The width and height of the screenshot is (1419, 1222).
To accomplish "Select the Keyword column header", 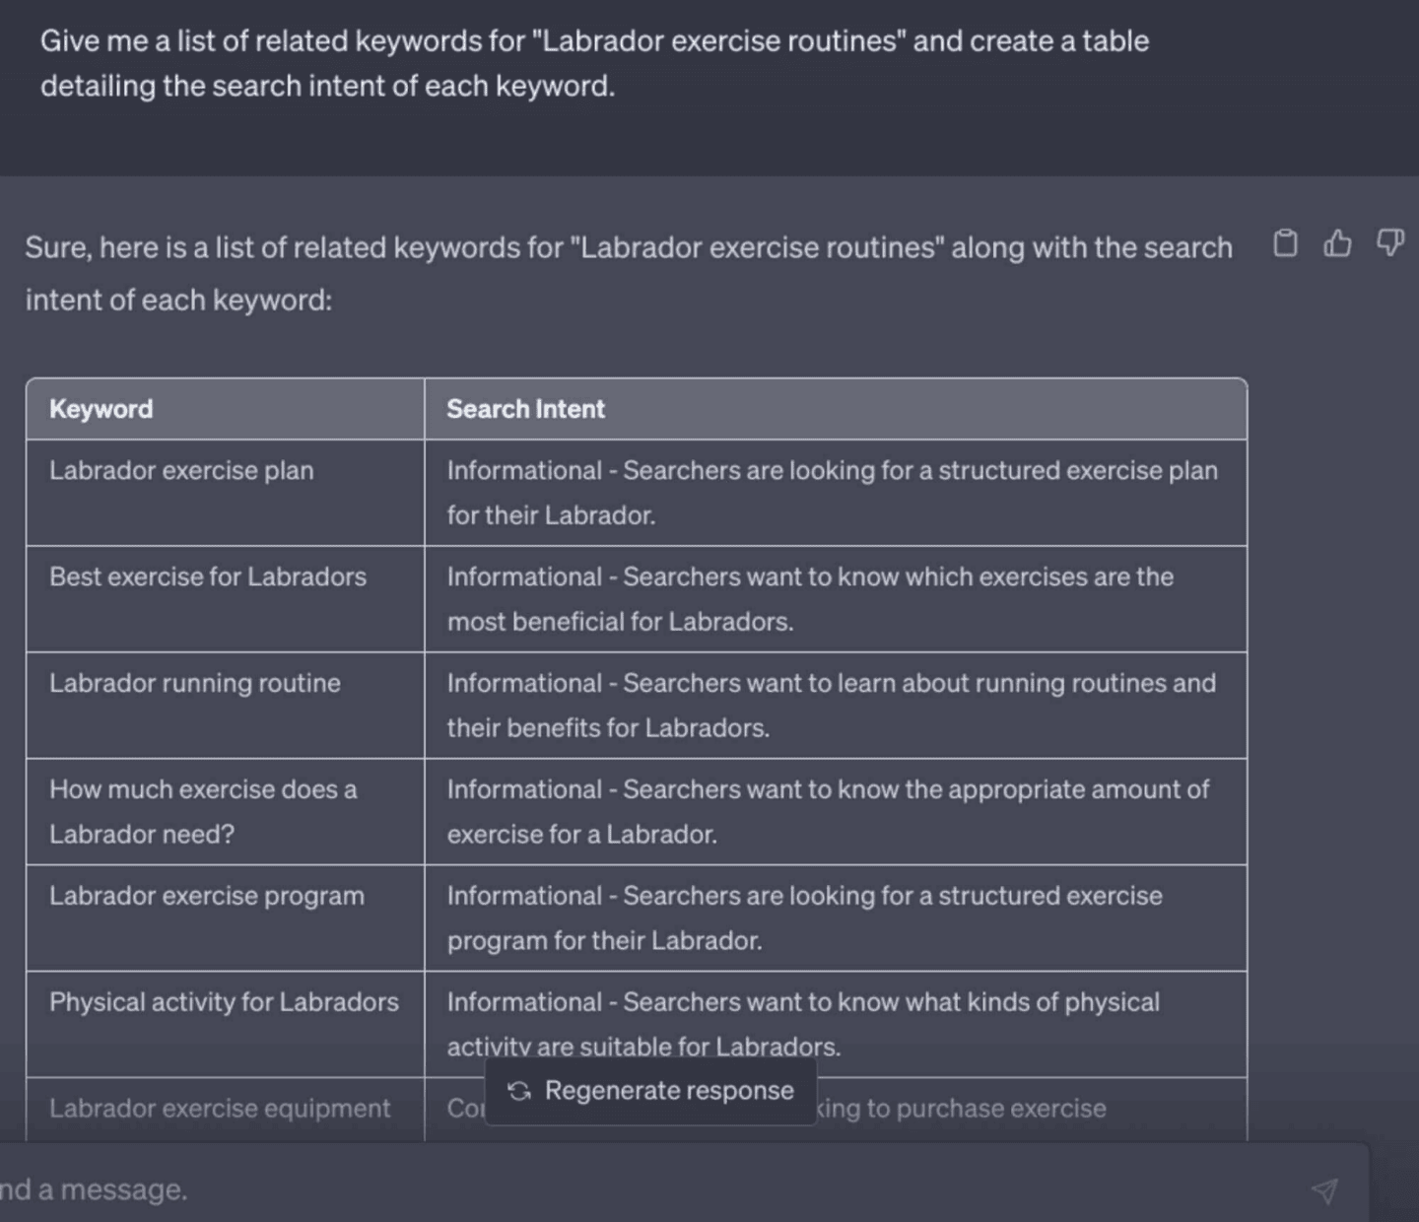I will point(101,408).
